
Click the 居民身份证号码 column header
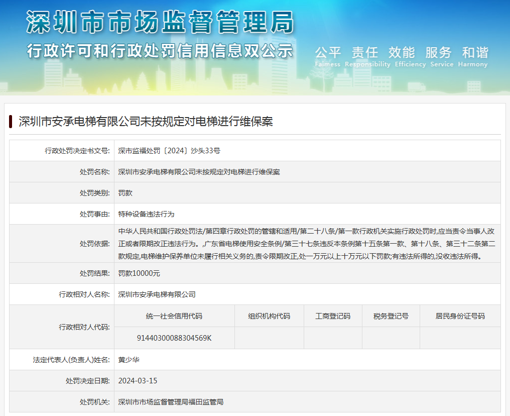click(x=460, y=316)
